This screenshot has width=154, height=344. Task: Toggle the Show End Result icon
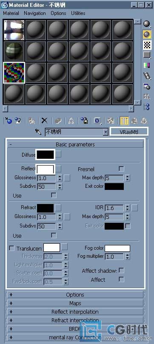pyautogui.click(x=124, y=121)
